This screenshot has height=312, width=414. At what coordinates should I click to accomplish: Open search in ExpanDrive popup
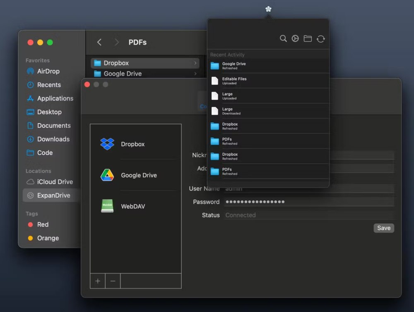click(x=283, y=39)
